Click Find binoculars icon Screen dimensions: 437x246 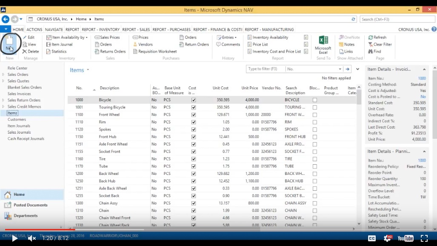[x=370, y=51]
